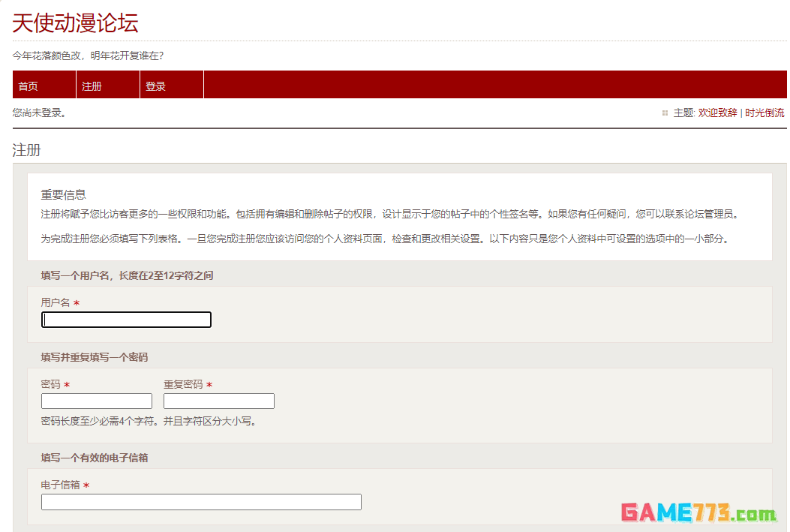Click the small grid icon beside 主题
This screenshot has width=790, height=532.
(x=665, y=113)
